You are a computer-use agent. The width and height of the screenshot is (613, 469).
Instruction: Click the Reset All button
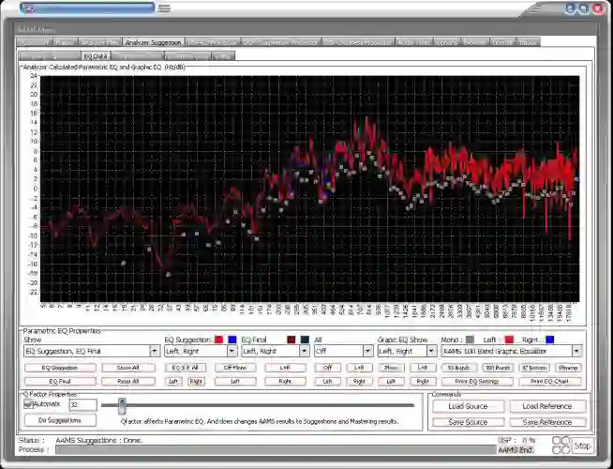(x=128, y=381)
